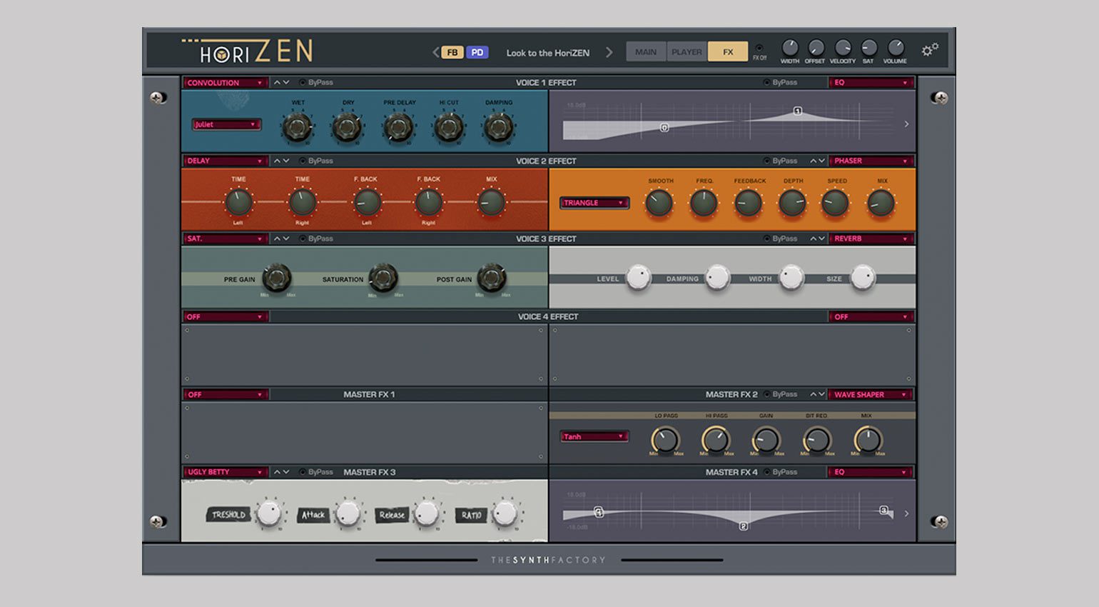The image size is (1099, 607).
Task: Switch to the FX tab
Action: pos(728,51)
